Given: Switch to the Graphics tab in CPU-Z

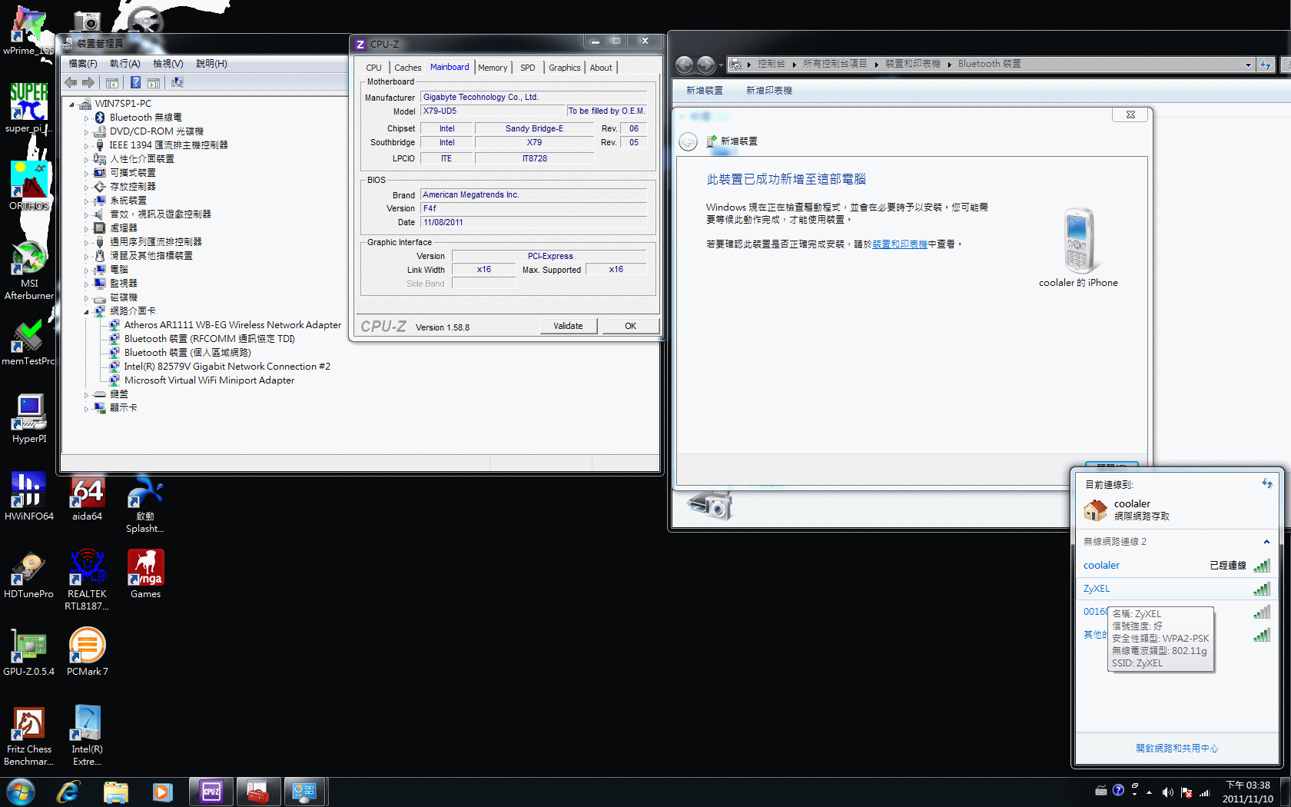Looking at the screenshot, I should pos(564,68).
